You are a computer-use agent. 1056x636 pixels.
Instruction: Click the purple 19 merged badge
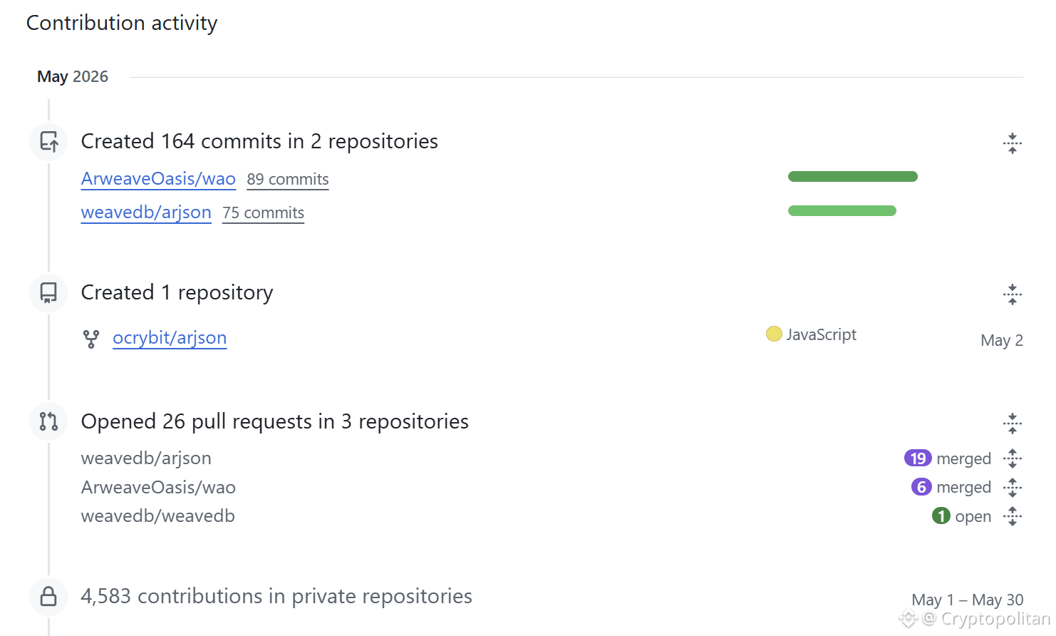[918, 458]
